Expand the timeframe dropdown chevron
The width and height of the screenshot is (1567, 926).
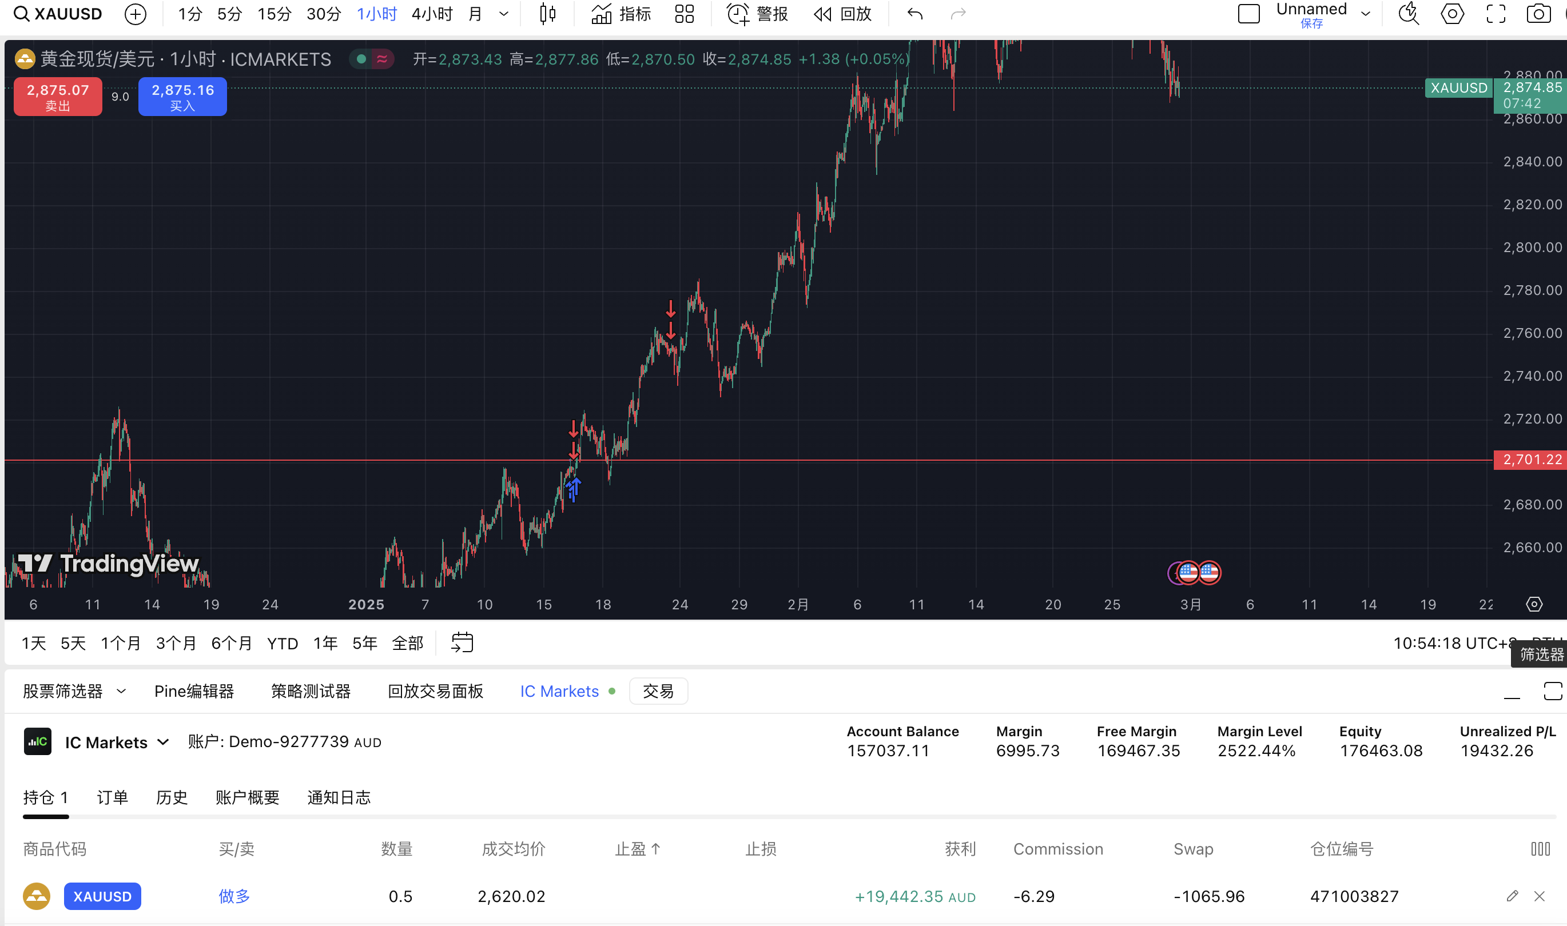coord(504,14)
